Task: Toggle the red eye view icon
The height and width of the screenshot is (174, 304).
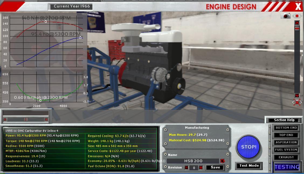Action: pyautogui.click(x=297, y=16)
